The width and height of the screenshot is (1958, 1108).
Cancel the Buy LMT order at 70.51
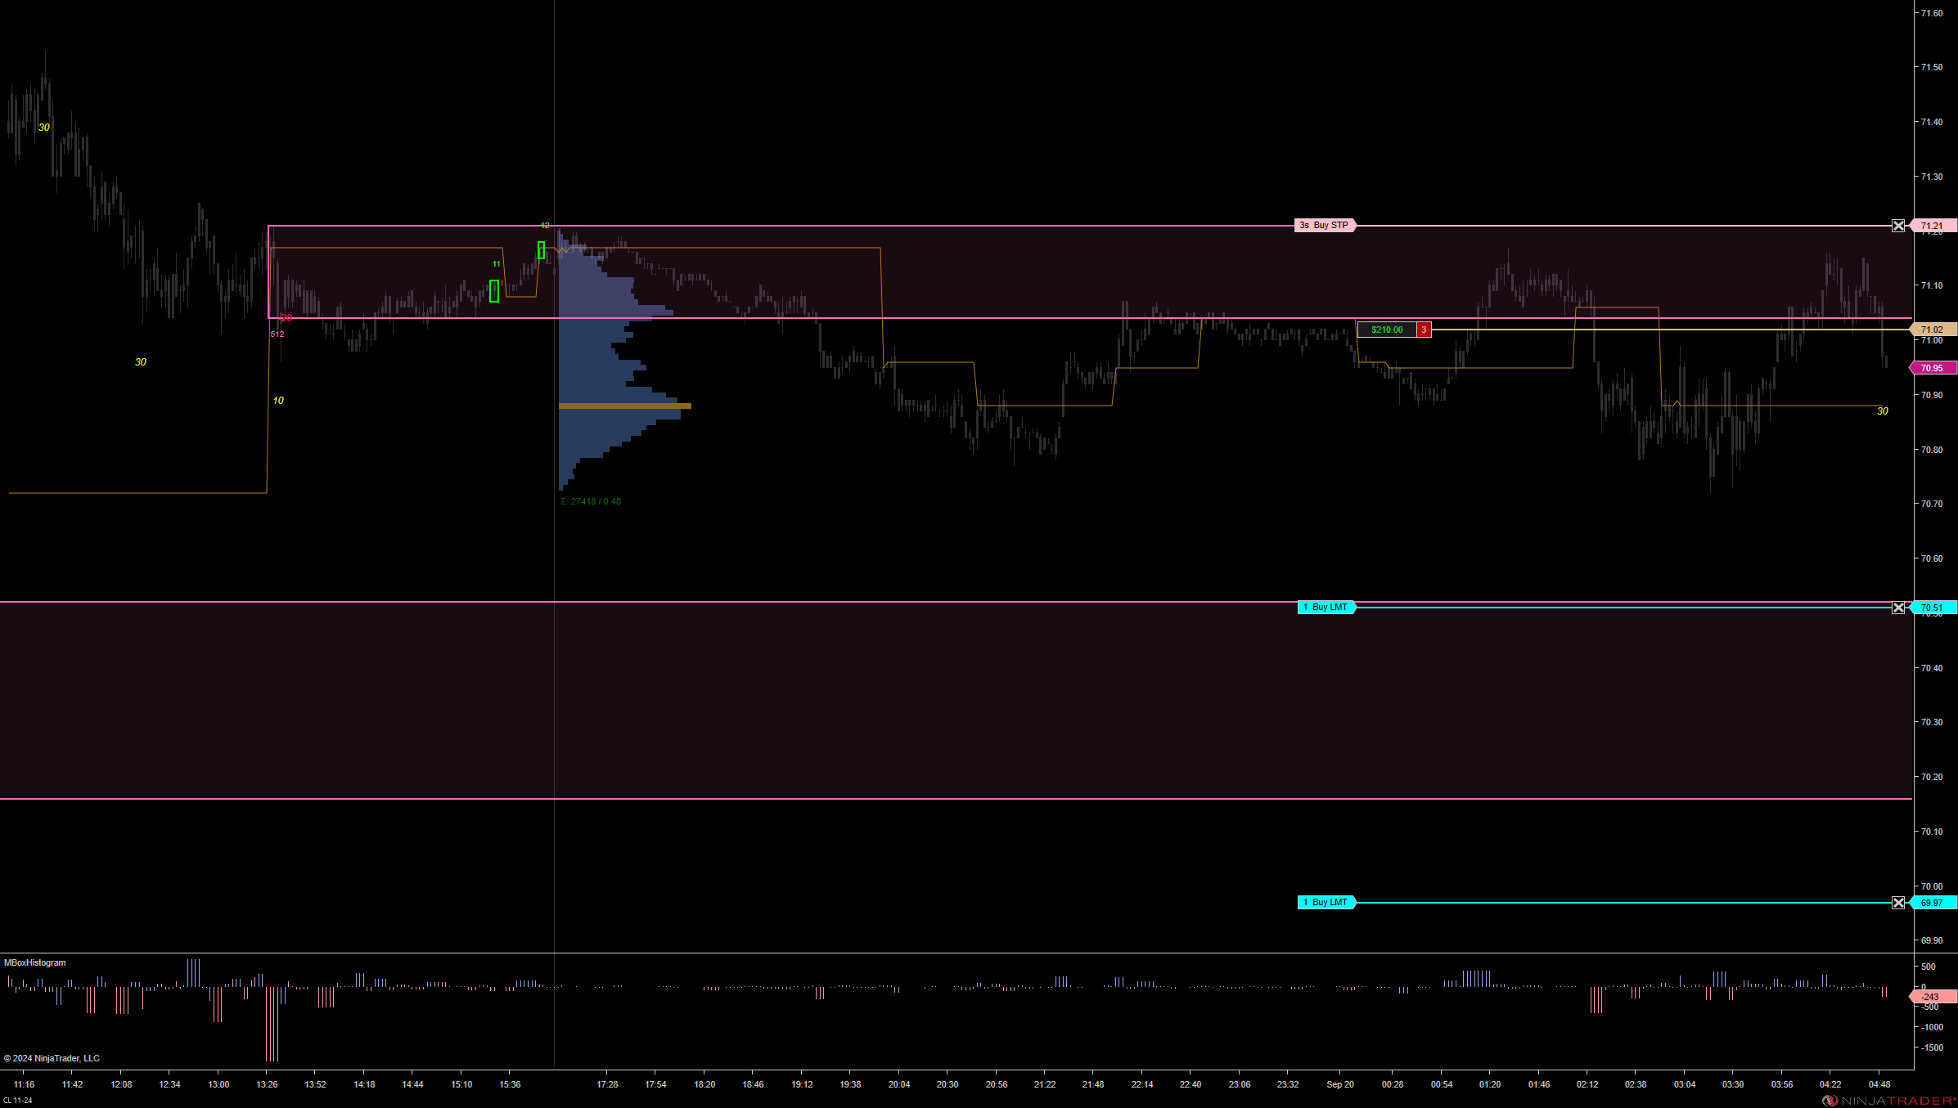pos(1898,608)
